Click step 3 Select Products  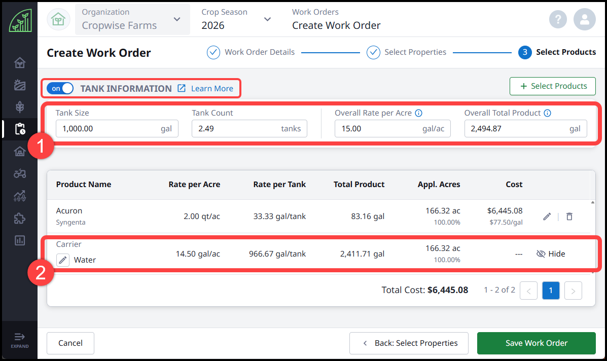click(x=557, y=52)
